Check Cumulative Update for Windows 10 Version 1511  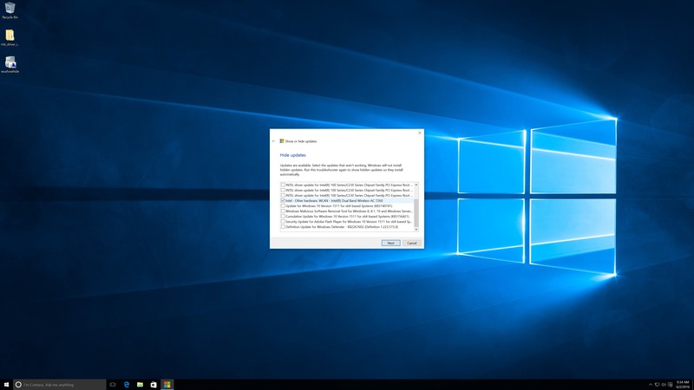[283, 216]
